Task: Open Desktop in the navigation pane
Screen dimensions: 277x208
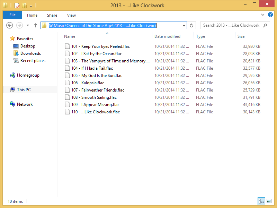Action: (x=28, y=46)
